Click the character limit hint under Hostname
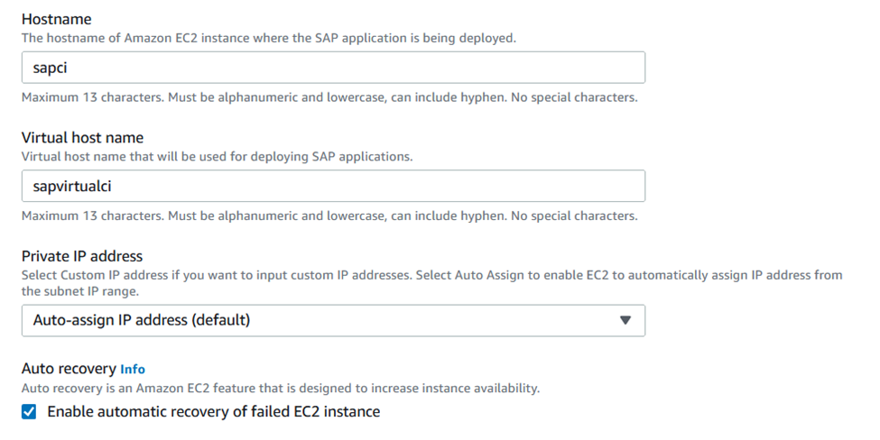 pyautogui.click(x=329, y=96)
